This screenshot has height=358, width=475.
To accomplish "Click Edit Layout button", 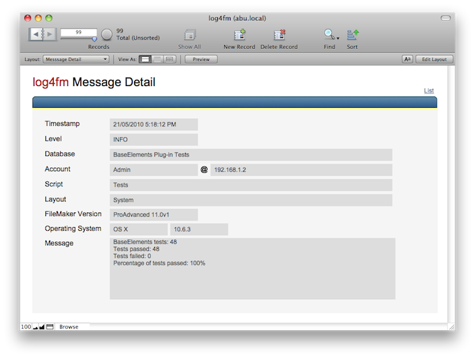I will [x=434, y=59].
